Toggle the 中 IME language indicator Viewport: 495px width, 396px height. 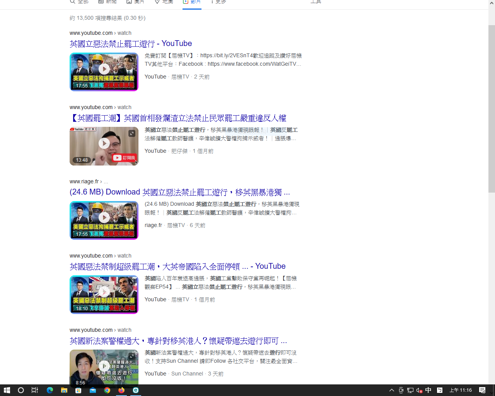(x=428, y=390)
